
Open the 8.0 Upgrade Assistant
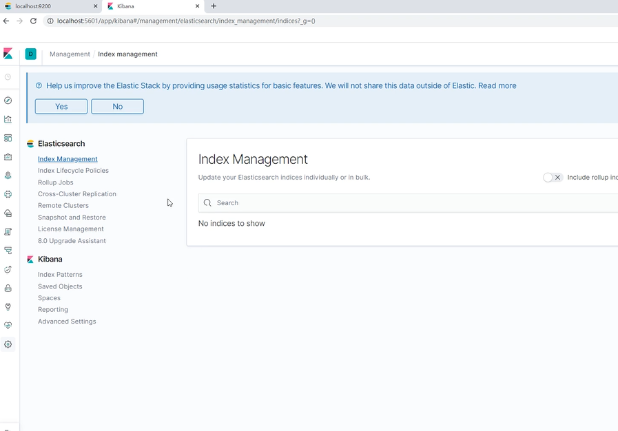point(72,241)
